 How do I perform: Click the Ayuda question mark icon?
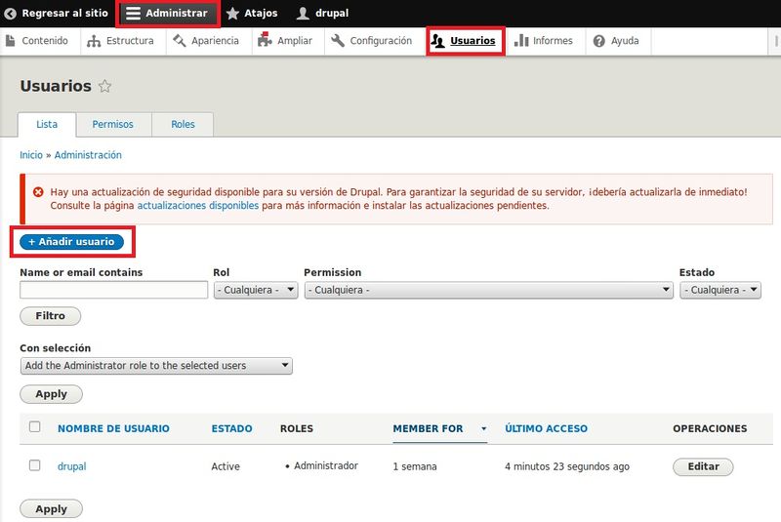click(x=599, y=41)
